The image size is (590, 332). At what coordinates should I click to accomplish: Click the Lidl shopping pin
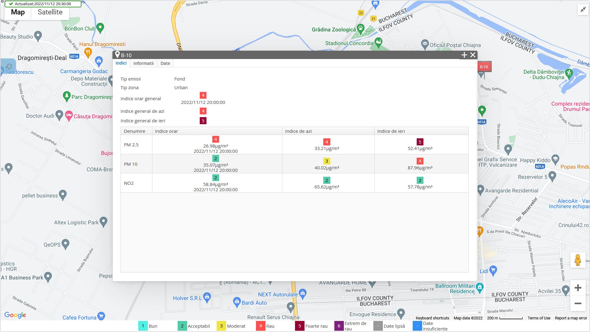[493, 270]
